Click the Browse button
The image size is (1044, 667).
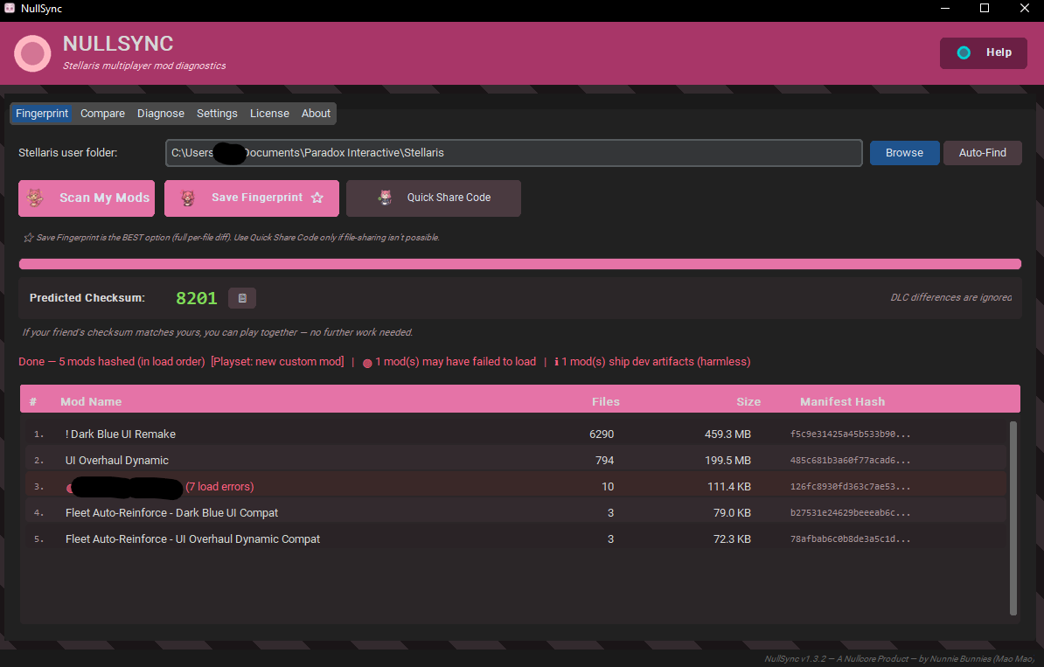(904, 152)
